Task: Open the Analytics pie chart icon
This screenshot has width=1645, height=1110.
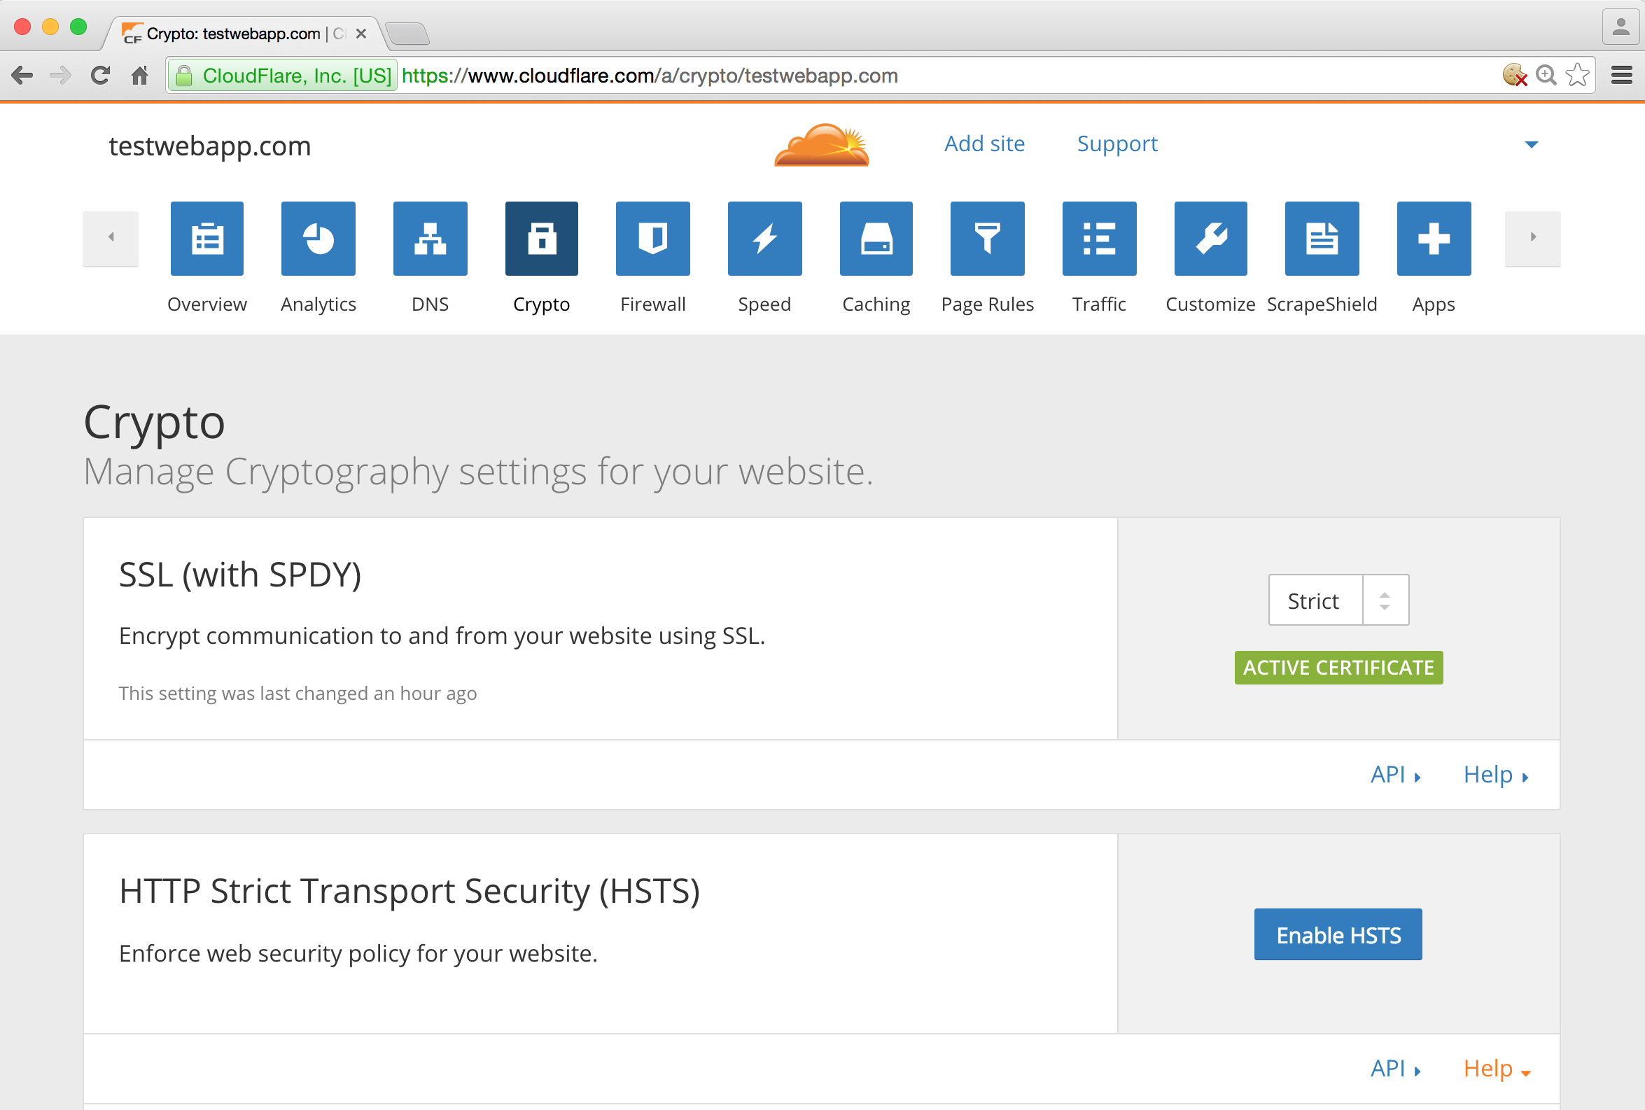Action: point(318,239)
